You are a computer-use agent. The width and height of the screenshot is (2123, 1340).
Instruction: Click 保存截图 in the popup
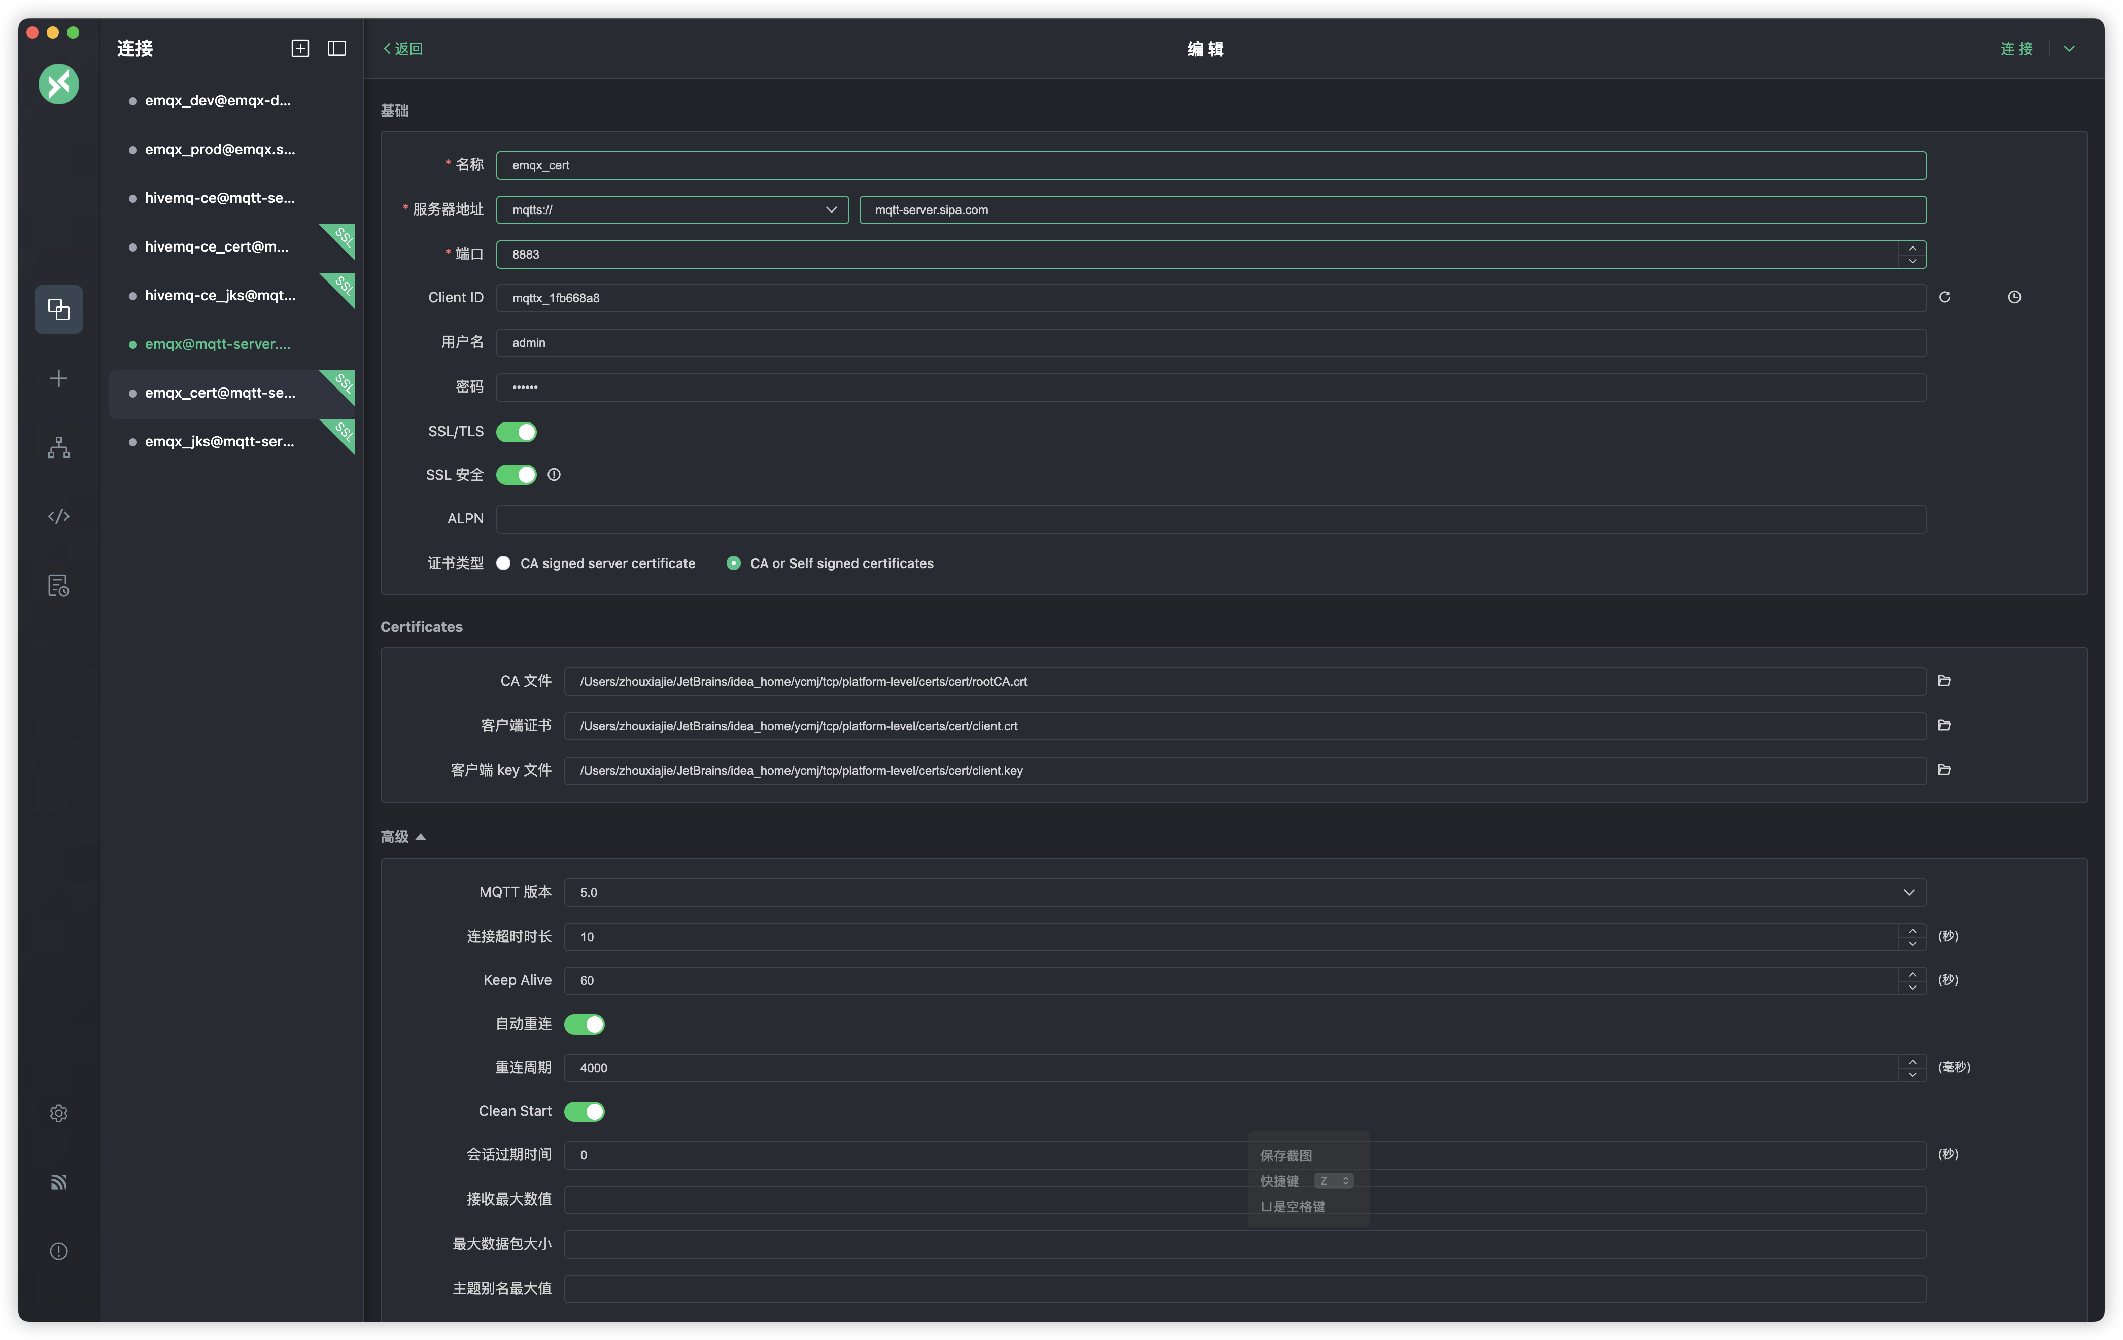[x=1285, y=1155]
